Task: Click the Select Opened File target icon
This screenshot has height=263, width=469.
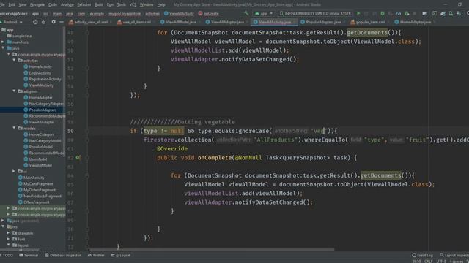Action: click(x=35, y=22)
